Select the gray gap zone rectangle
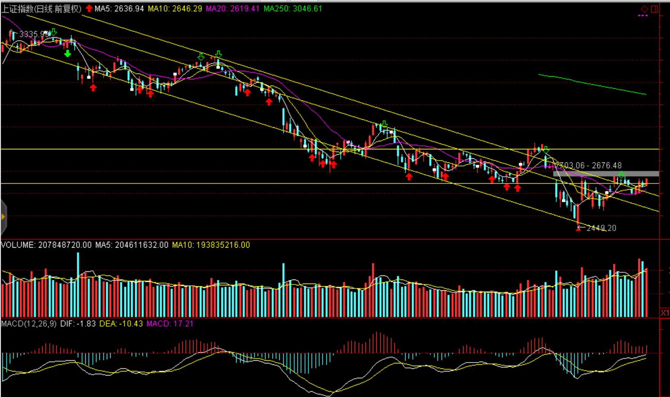Image resolution: width=670 pixels, height=397 pixels. (x=606, y=174)
